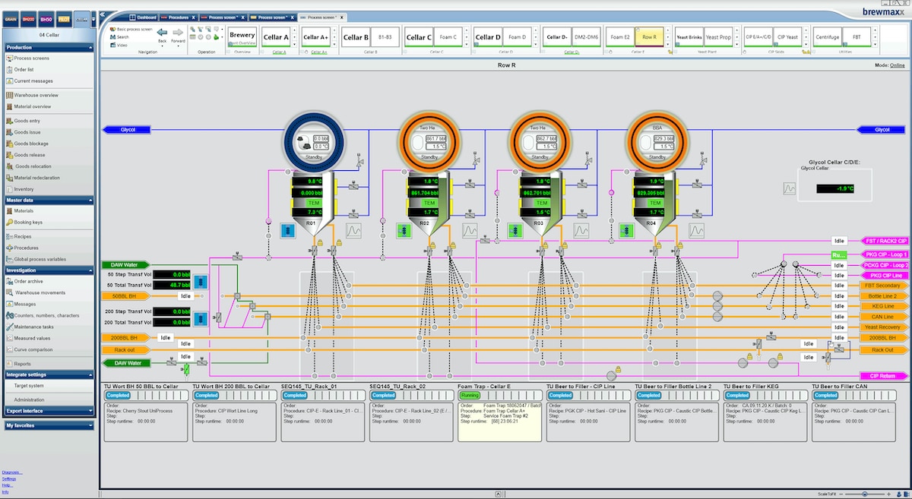Screen dimensions: 912x499
Task: Select the GRAIN area icon
Action: [11, 18]
